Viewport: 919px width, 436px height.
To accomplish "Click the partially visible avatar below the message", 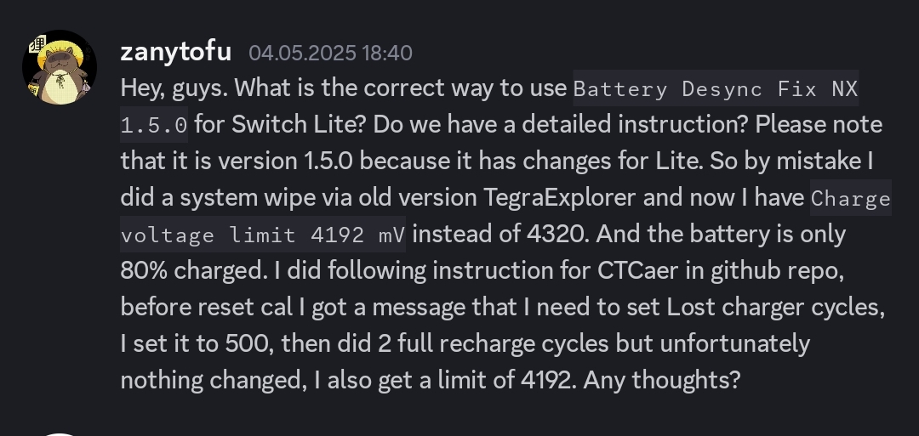I will pos(60,434).
